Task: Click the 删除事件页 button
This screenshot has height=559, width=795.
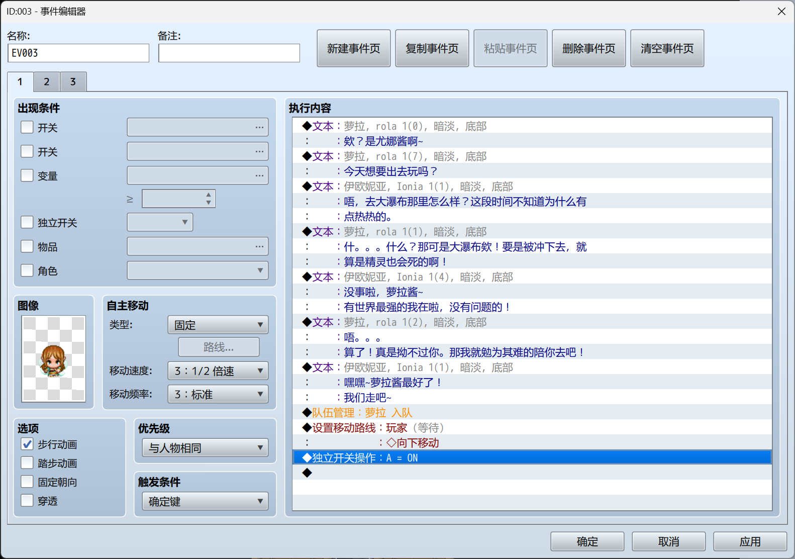Action: pos(589,48)
